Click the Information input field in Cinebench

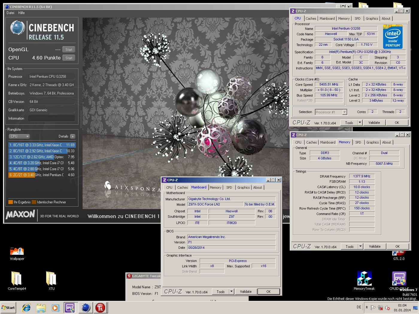click(51, 118)
